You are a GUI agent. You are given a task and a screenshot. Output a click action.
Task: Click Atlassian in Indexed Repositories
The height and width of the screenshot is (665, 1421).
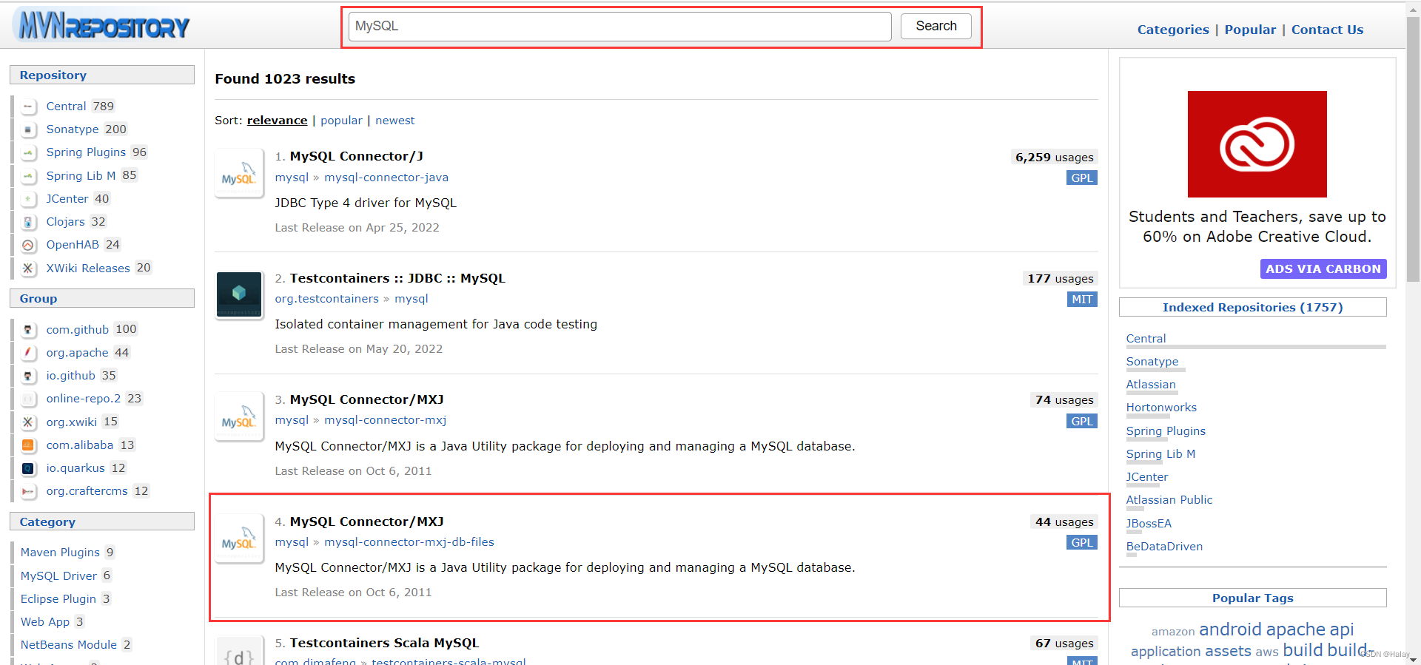1150,385
